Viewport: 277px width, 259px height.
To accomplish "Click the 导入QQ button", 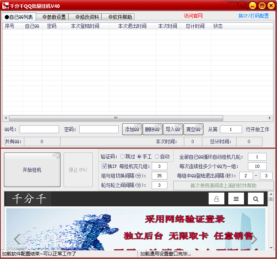I will point(173,129).
